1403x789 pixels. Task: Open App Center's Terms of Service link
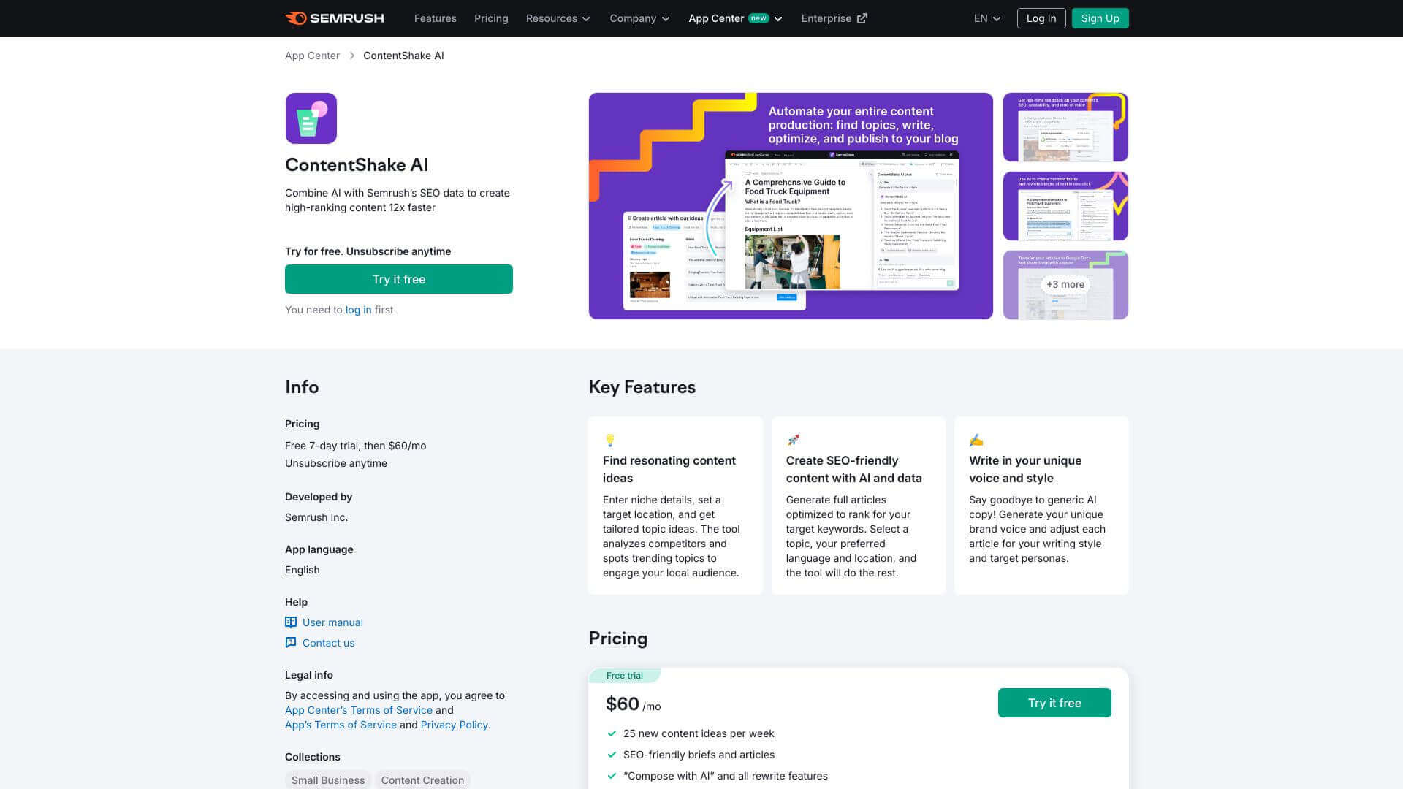[359, 710]
